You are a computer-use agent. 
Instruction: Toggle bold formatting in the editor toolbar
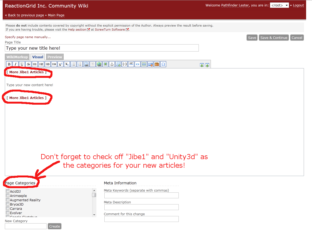point(9,64)
